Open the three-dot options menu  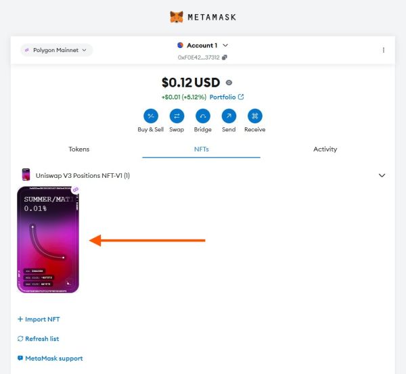384,50
